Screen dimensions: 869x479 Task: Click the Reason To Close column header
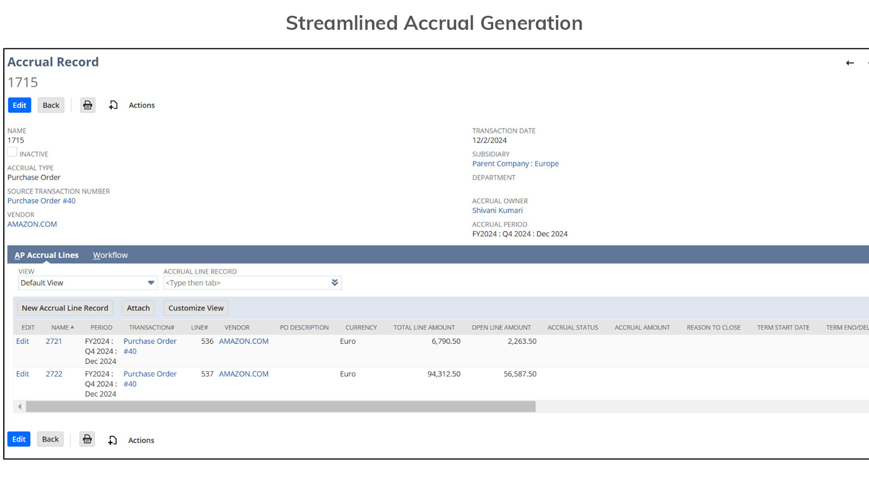[x=714, y=328]
